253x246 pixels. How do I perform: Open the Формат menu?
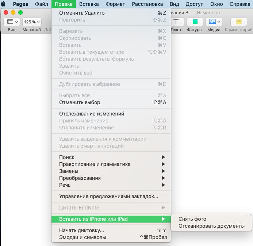point(115,4)
